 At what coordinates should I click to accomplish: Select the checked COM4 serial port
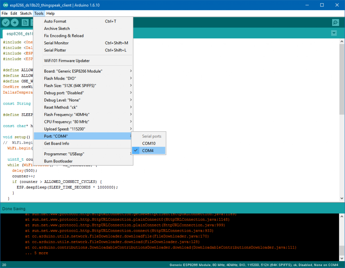pos(148,151)
